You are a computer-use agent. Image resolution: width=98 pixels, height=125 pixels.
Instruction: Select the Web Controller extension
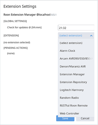pyautogui.click(x=76, y=113)
